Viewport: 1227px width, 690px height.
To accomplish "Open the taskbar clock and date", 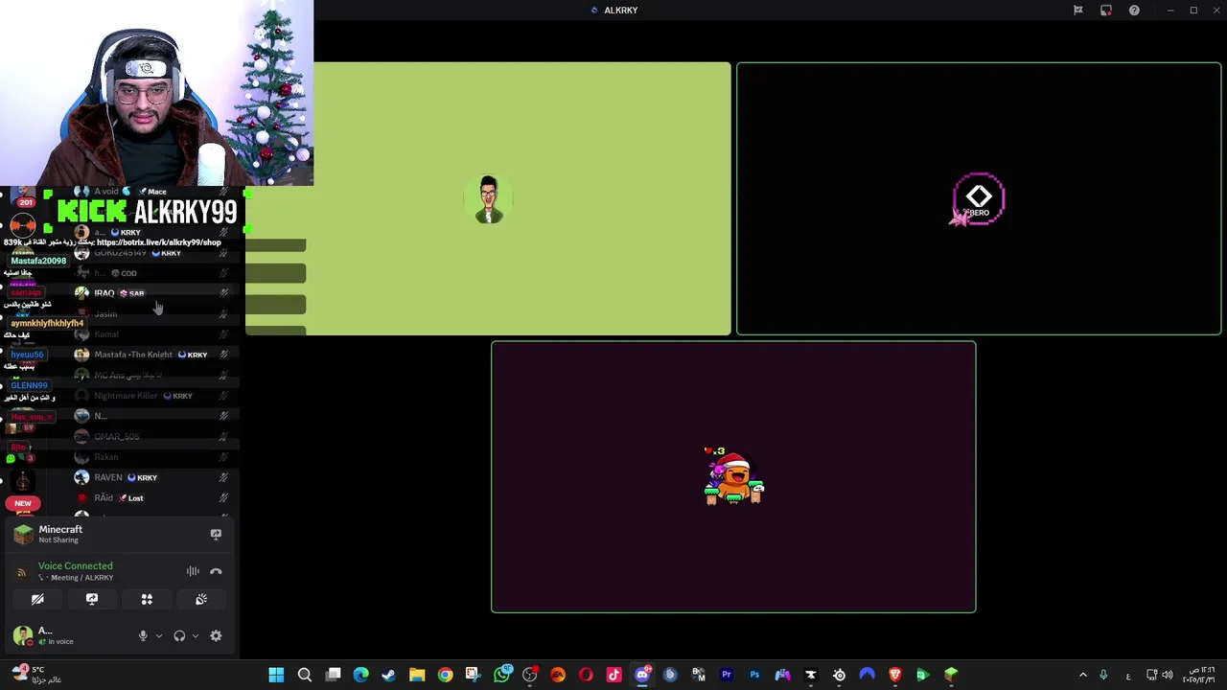I will [x=1199, y=675].
